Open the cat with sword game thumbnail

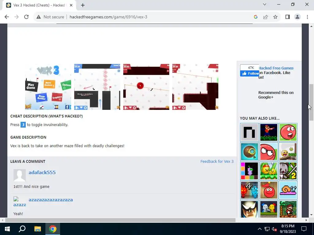pos(288,171)
